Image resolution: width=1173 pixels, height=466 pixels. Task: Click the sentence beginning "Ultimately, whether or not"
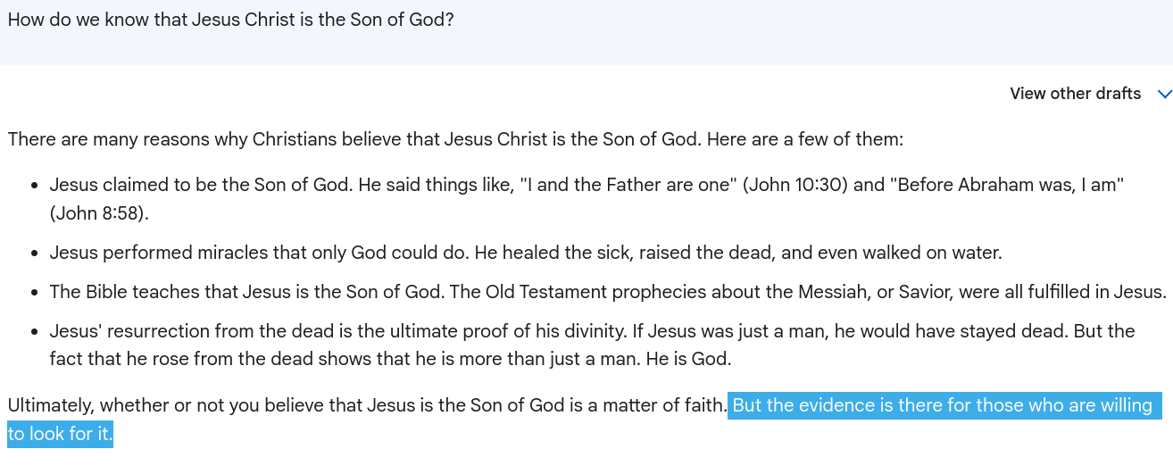pos(367,405)
